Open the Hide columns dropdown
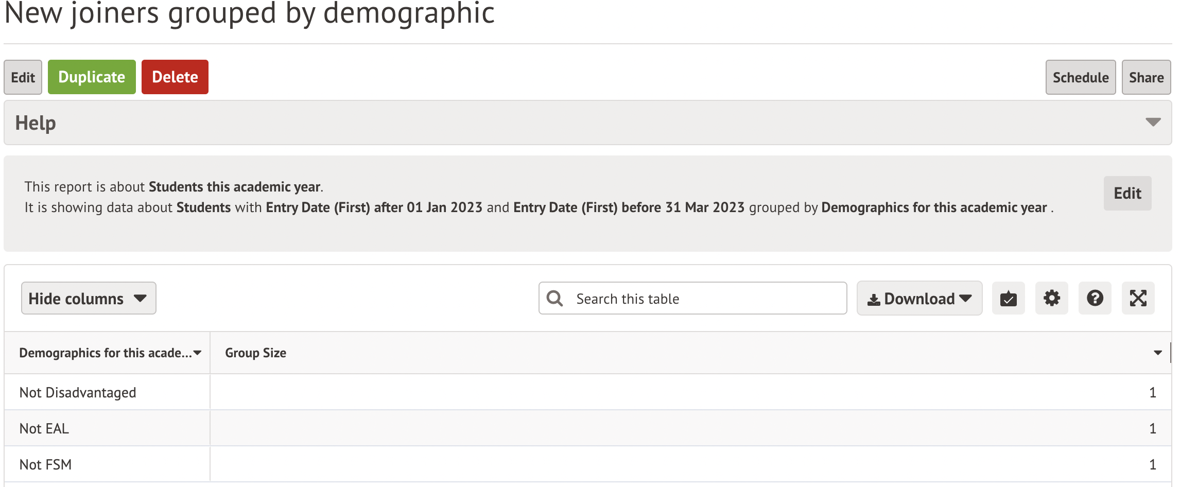Screen dimensions: 1180x487 [x=89, y=299]
